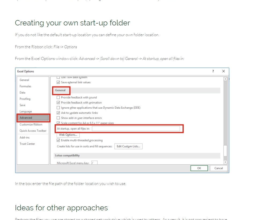Click the Web Options button
Image resolution: width=272 pixels, height=220 pixels.
click(x=68, y=135)
